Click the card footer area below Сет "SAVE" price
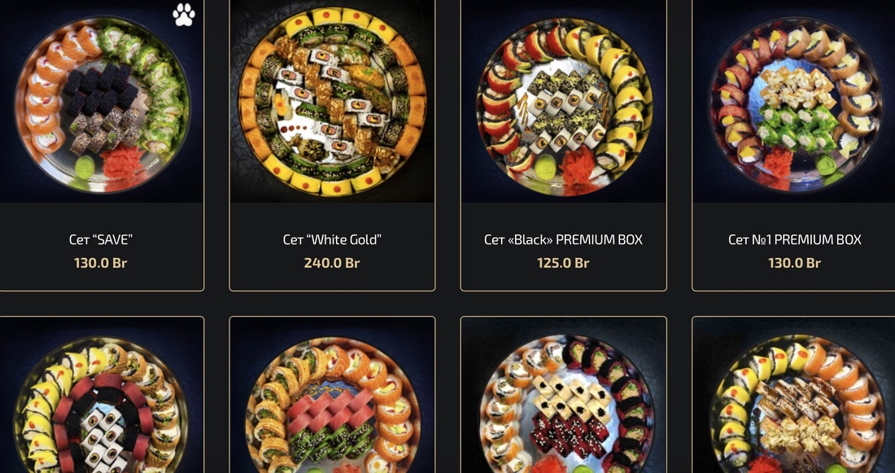 [102, 281]
